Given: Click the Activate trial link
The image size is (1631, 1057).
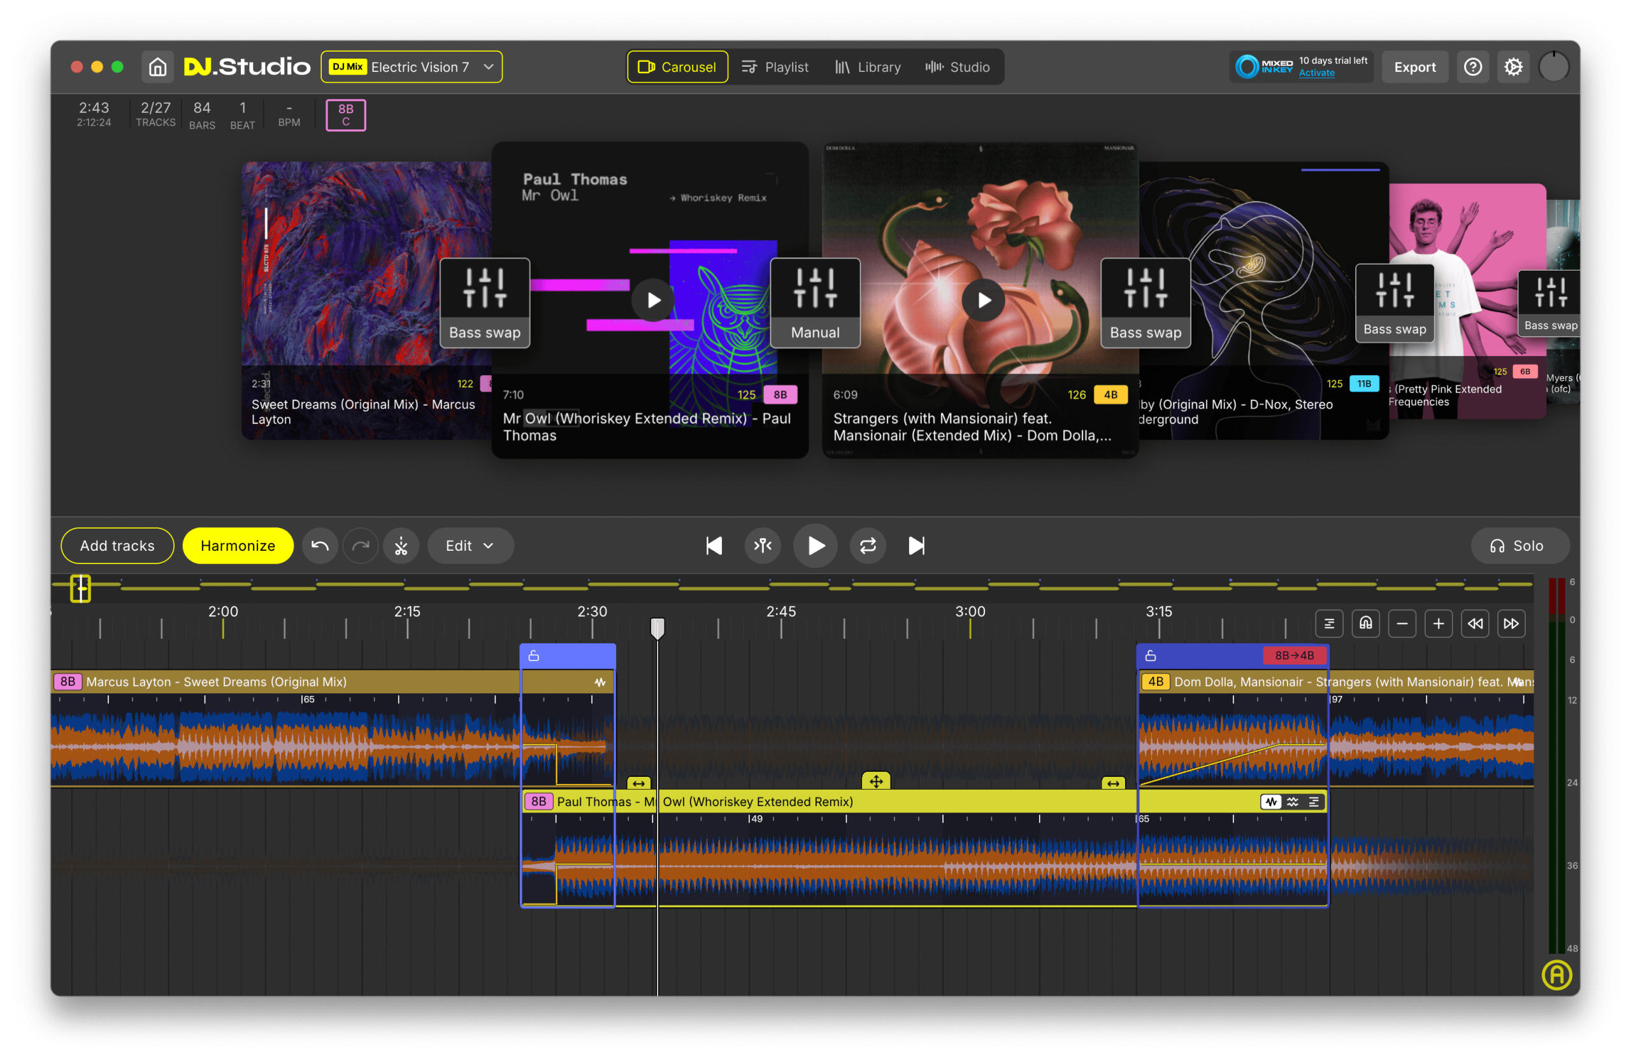Looking at the screenshot, I should [1316, 73].
